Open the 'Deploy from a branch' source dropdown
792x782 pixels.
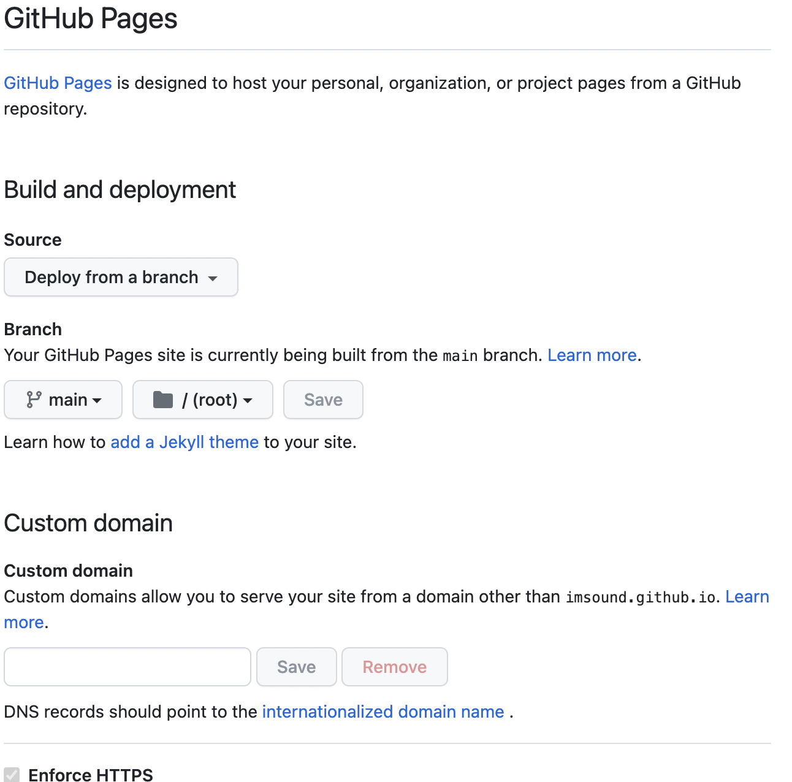pos(121,277)
